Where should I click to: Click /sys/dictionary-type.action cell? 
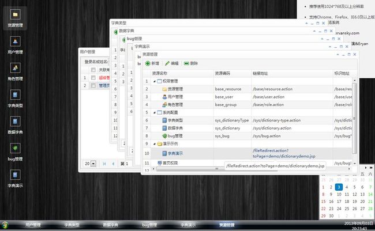click(292, 120)
